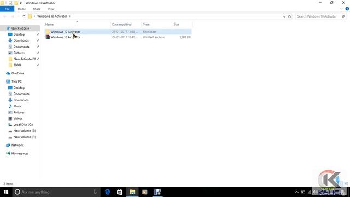This screenshot has height=197, width=350.
Task: Open pinned Documents under Quick access
Action: (21, 47)
